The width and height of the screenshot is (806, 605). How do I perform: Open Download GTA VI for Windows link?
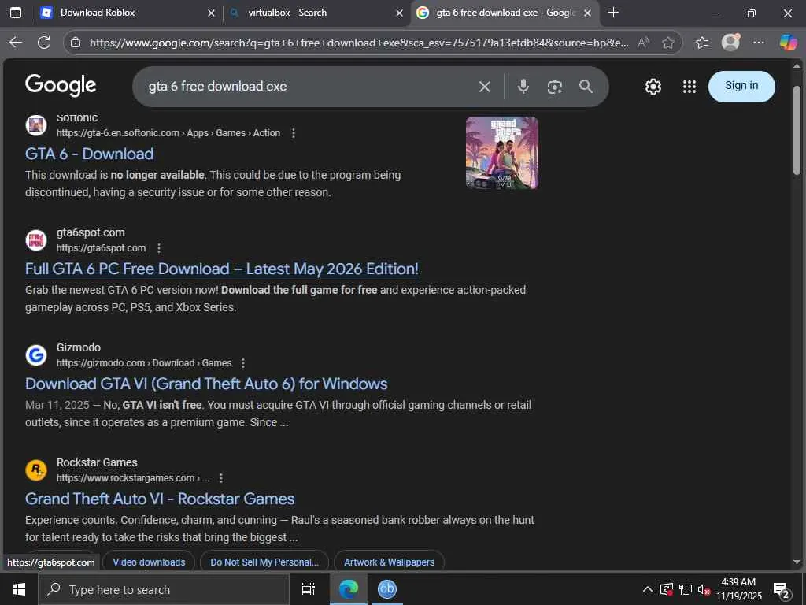206,384
